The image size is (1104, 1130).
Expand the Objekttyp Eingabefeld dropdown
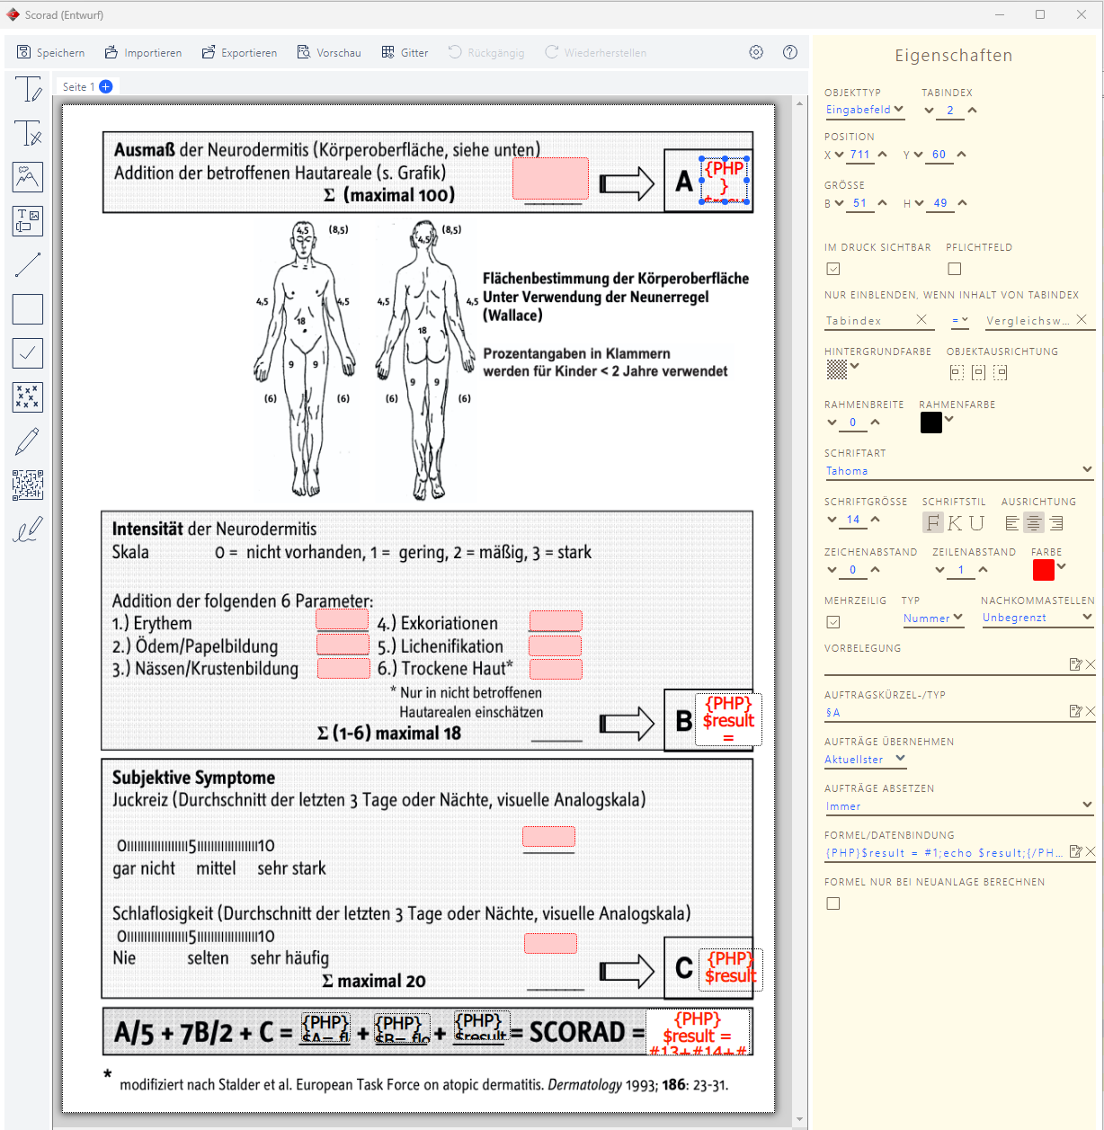865,110
